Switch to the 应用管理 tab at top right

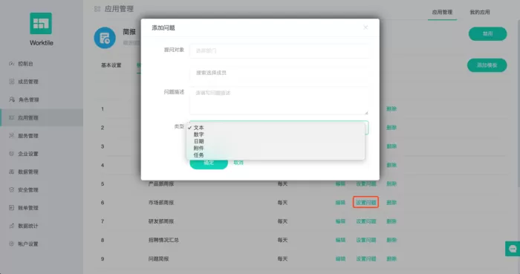point(442,13)
